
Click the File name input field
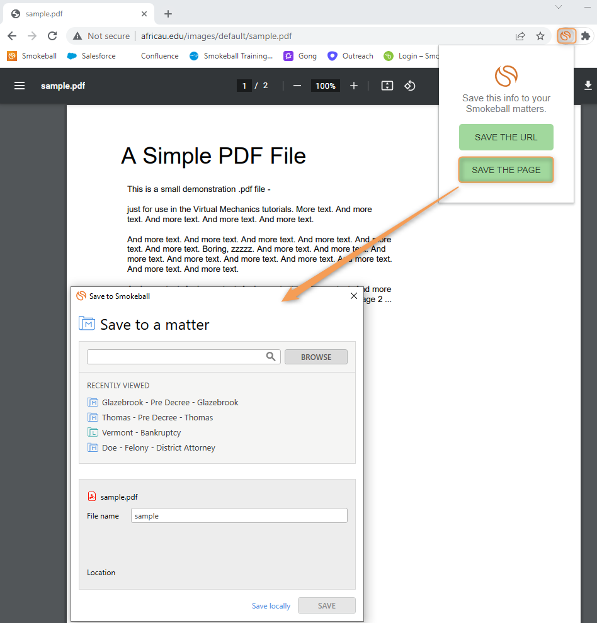coord(239,515)
